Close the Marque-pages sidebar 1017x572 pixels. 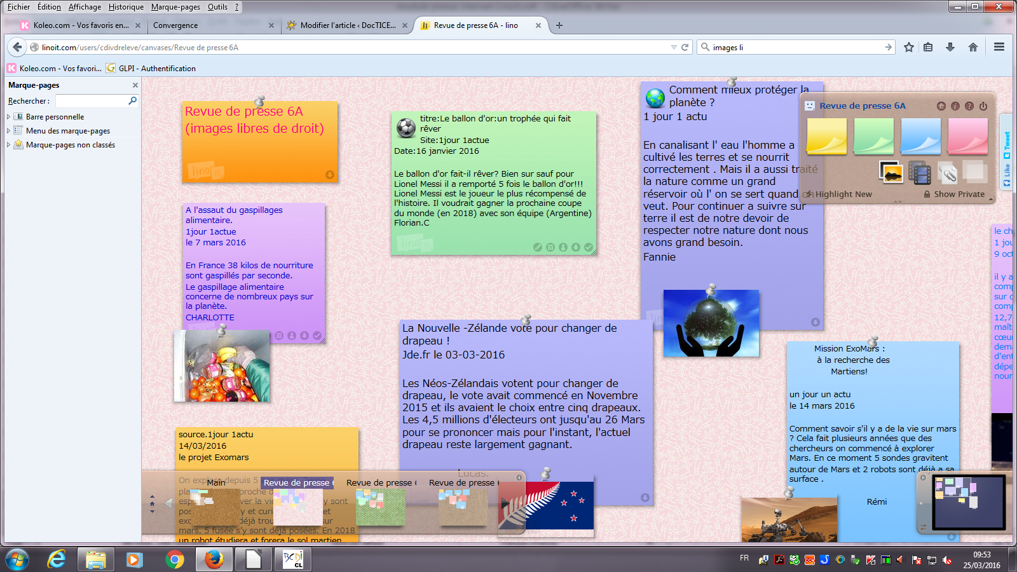click(135, 85)
